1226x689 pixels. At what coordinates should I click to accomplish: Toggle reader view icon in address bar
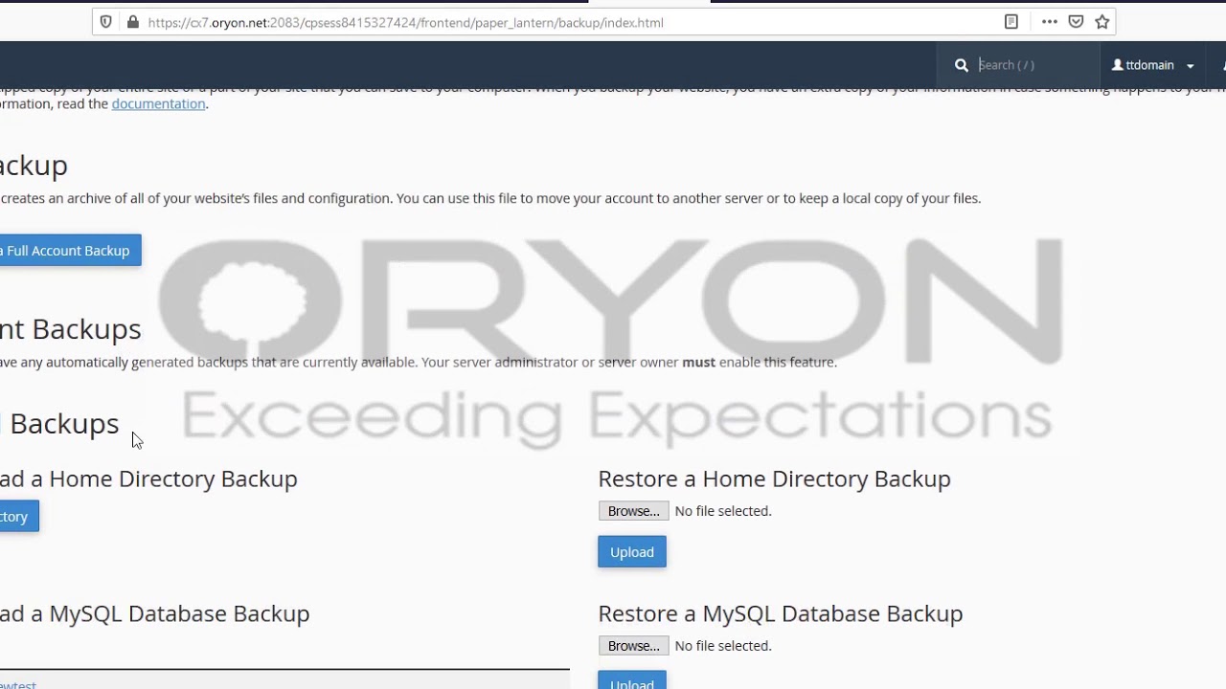(1011, 22)
